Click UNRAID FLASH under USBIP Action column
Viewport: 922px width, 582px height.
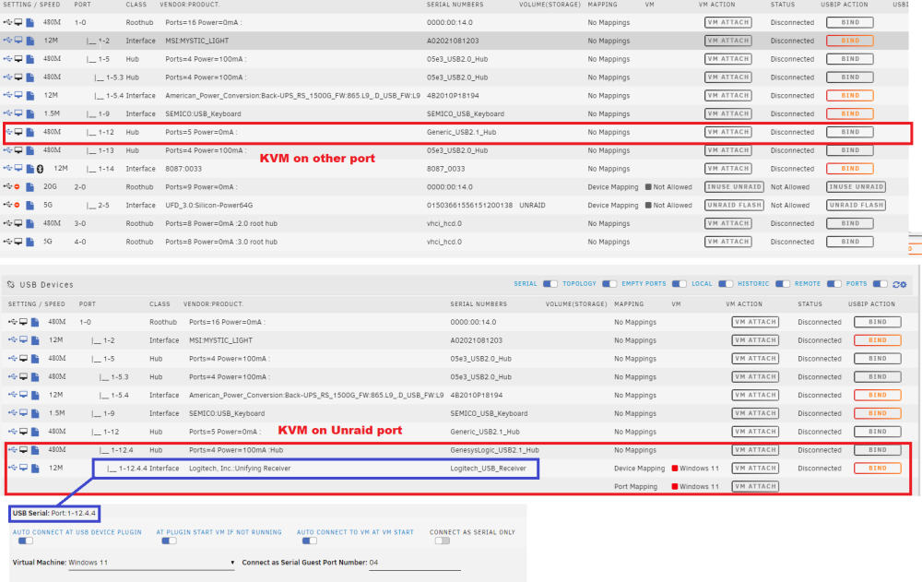coord(857,205)
